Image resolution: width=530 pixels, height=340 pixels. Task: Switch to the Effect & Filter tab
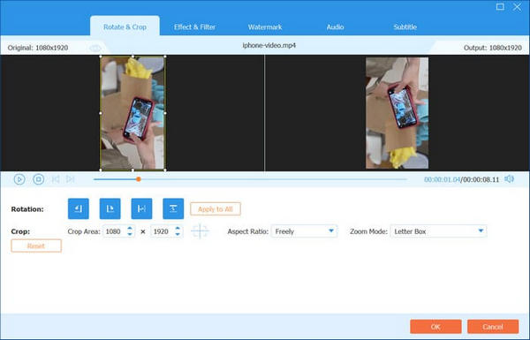click(194, 27)
